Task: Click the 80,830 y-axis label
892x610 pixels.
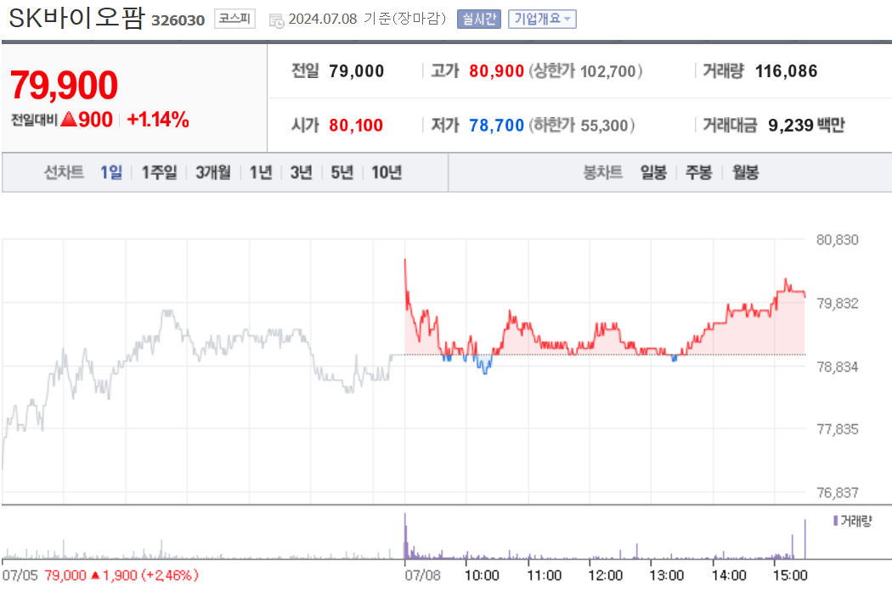Action: pyautogui.click(x=837, y=240)
